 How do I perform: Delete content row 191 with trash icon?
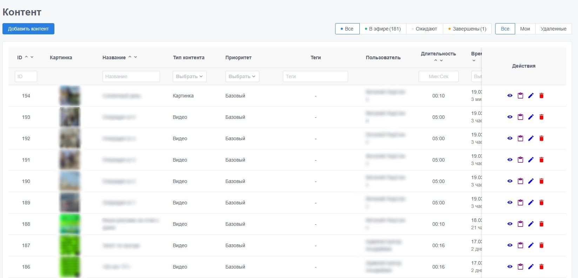tap(542, 160)
